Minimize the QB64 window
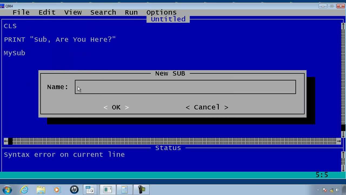346x195 pixels. 323,6
